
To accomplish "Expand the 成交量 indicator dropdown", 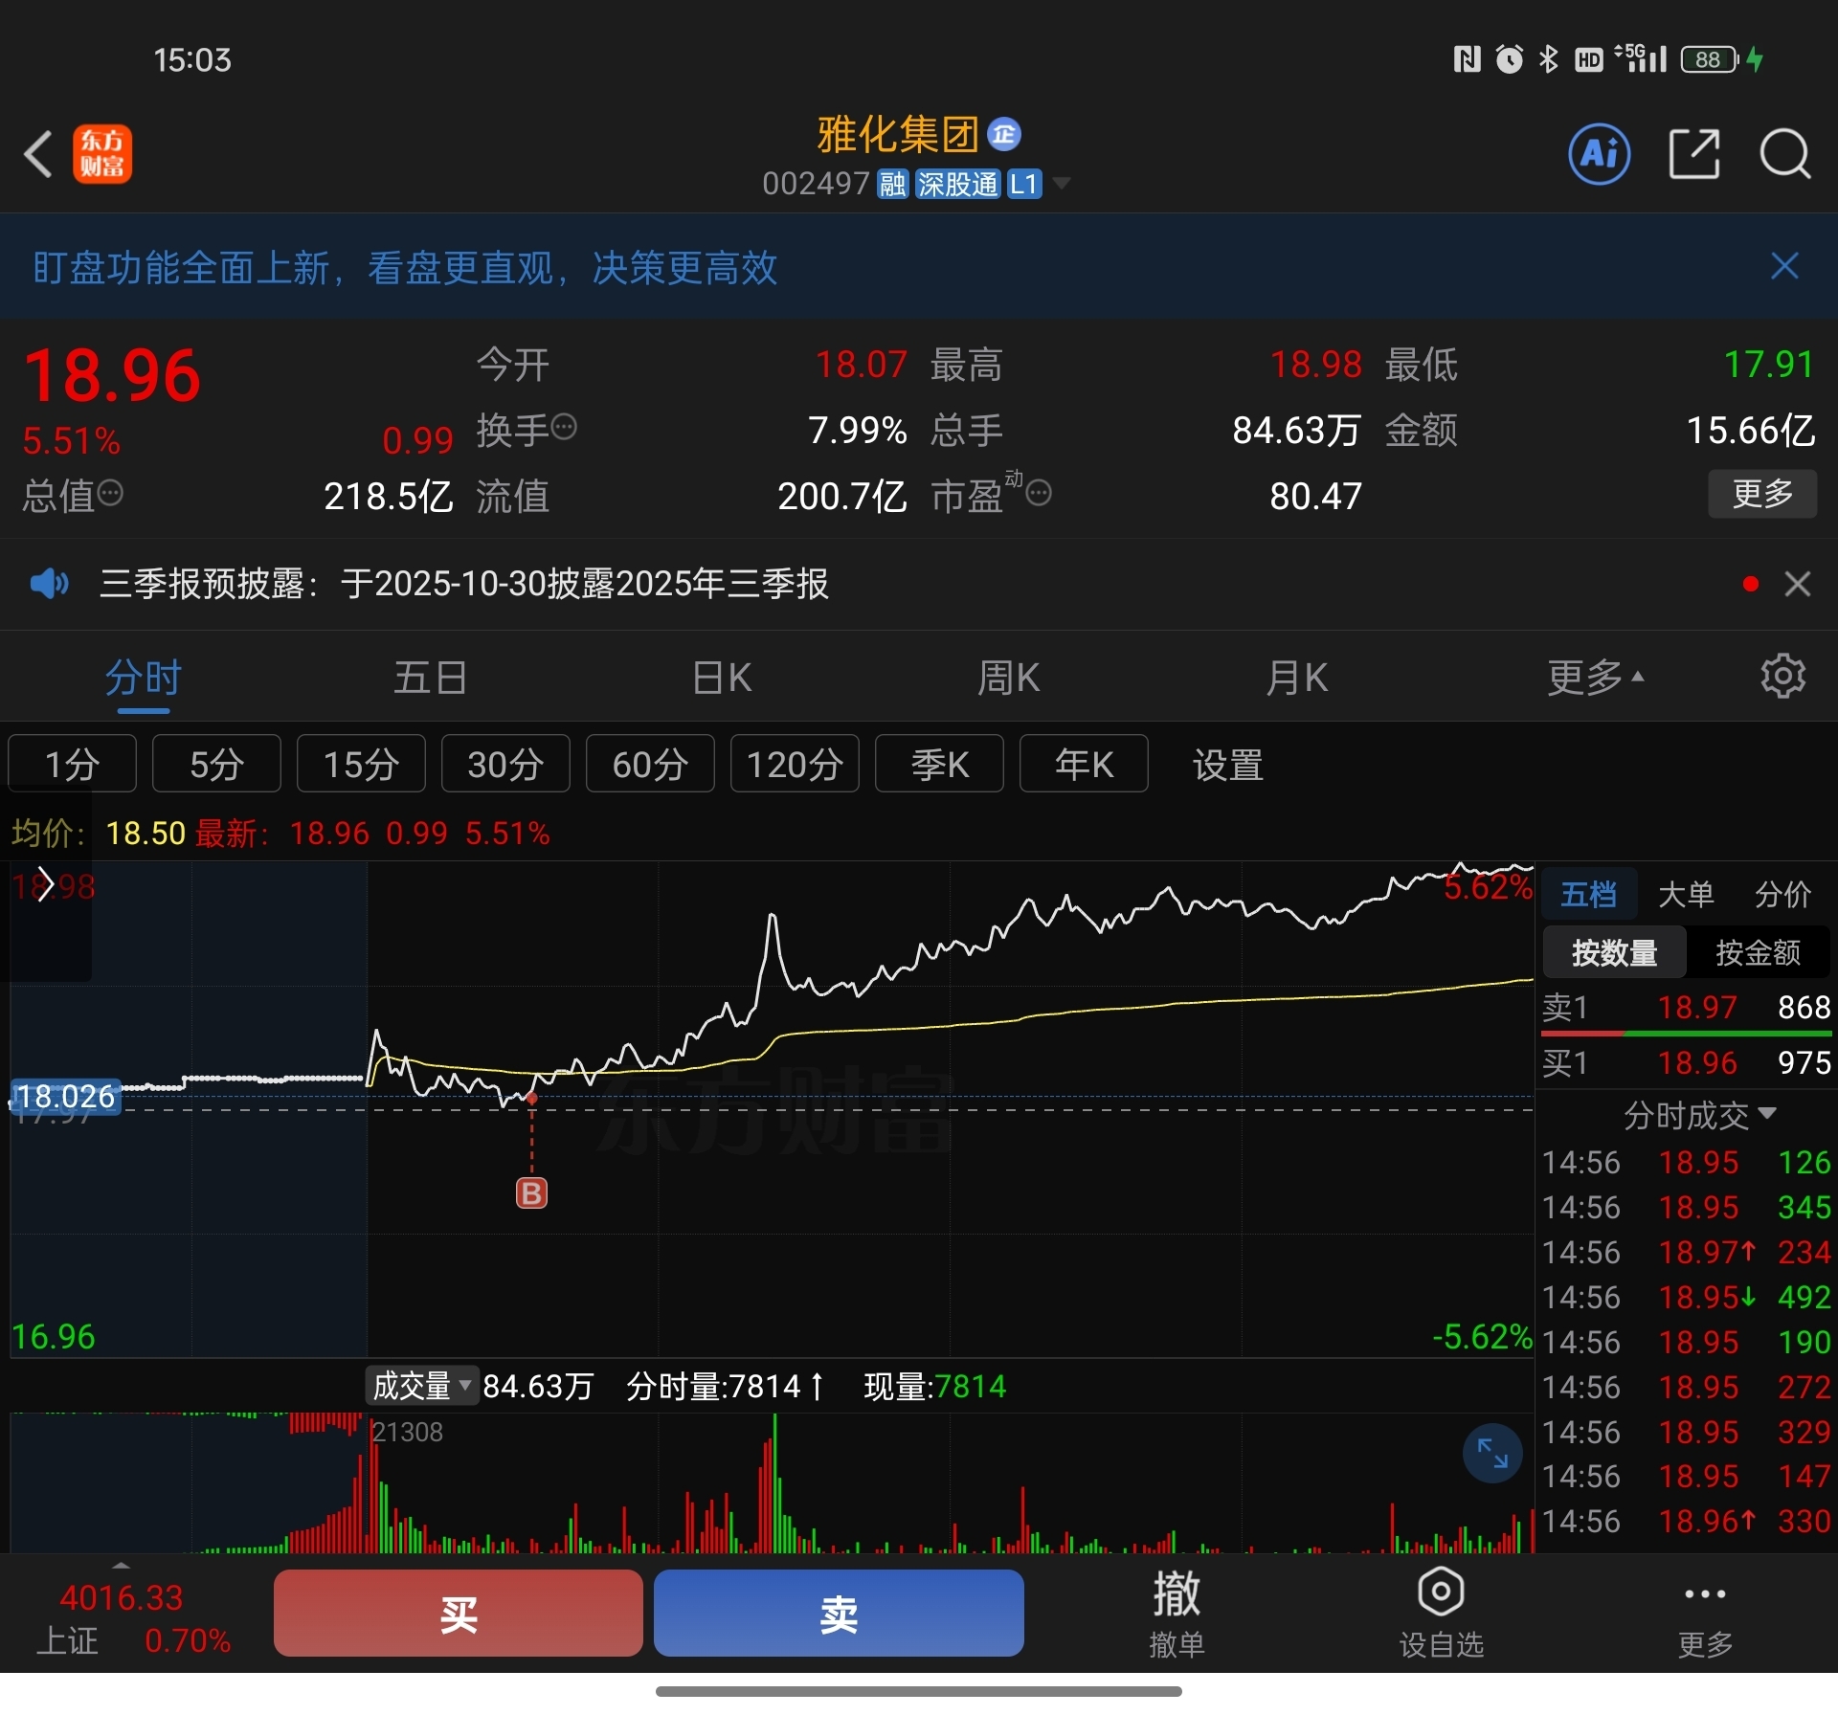I will point(421,1386).
